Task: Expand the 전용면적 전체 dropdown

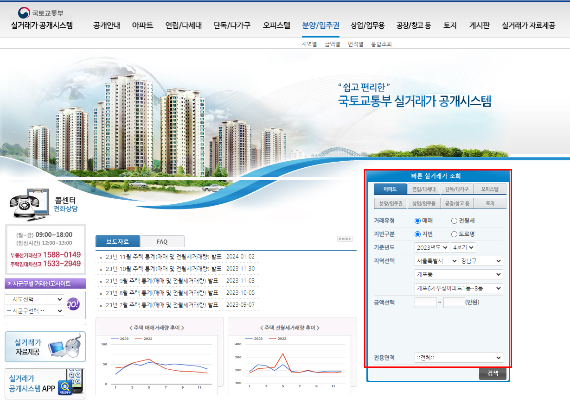Action: tap(458, 357)
